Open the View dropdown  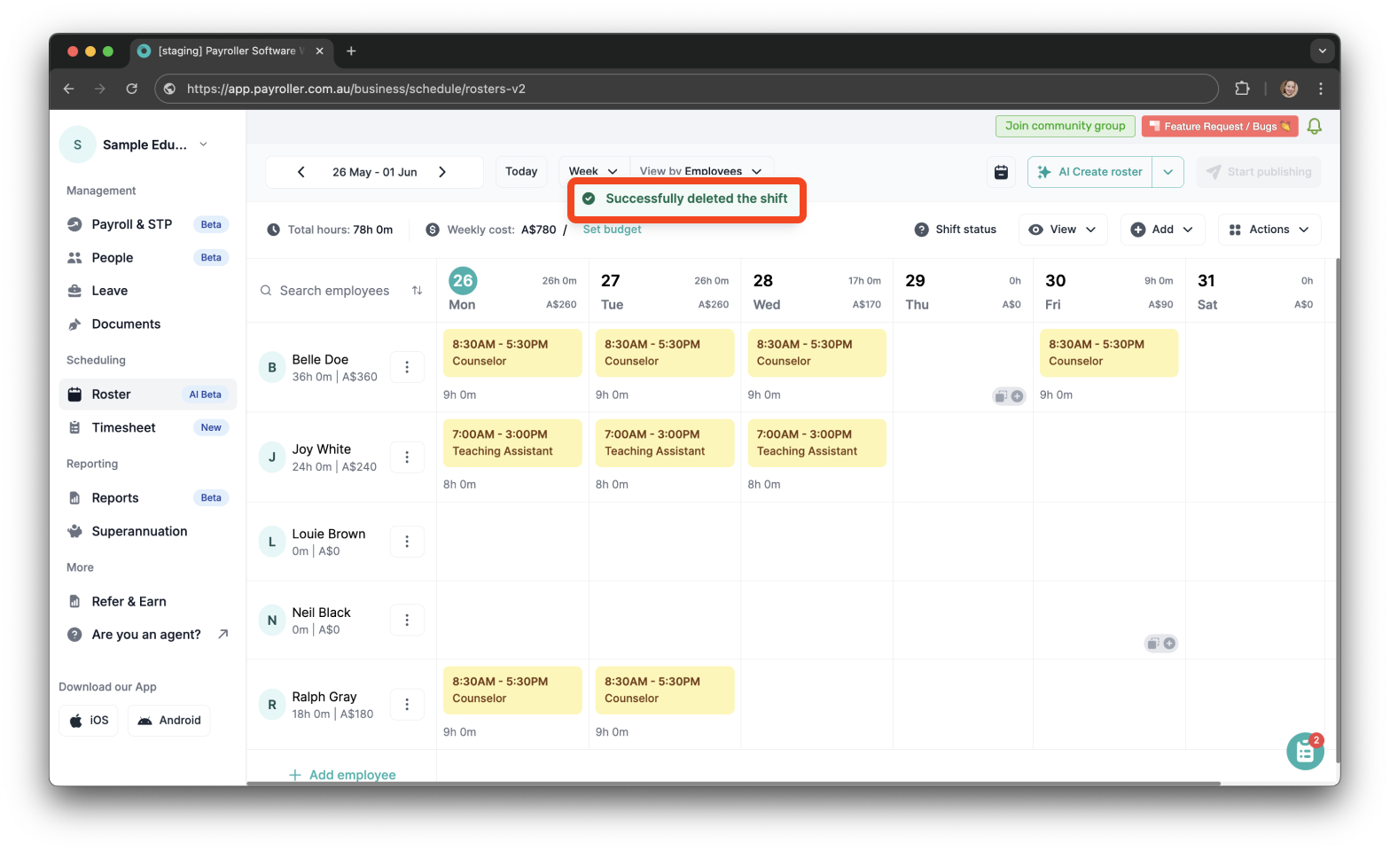(1063, 230)
